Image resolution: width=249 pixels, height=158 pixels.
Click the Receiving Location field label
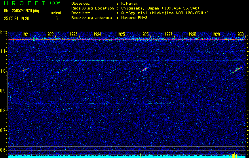93,8
